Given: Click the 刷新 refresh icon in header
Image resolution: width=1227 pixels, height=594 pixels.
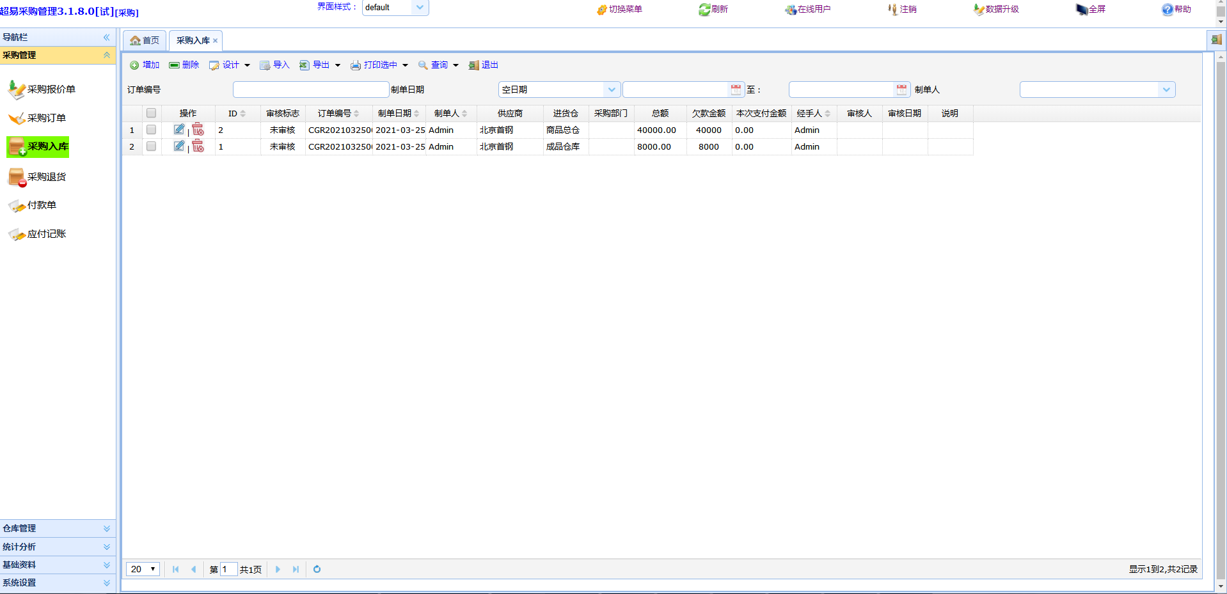Looking at the screenshot, I should click(704, 10).
